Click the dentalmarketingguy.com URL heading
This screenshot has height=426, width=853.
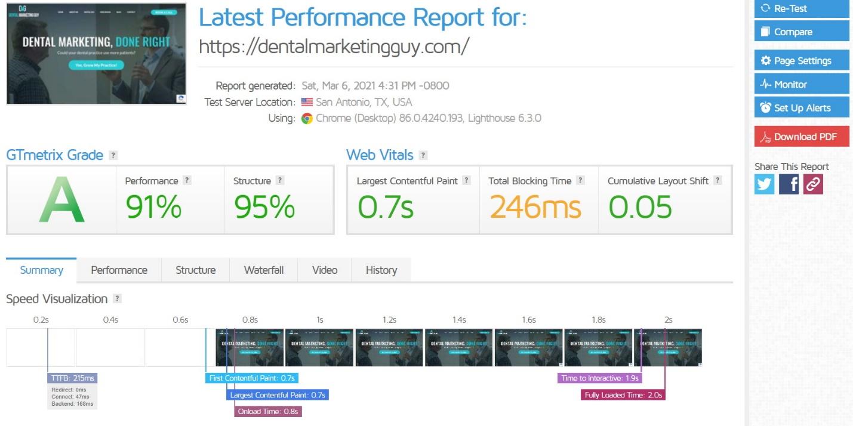(x=334, y=47)
